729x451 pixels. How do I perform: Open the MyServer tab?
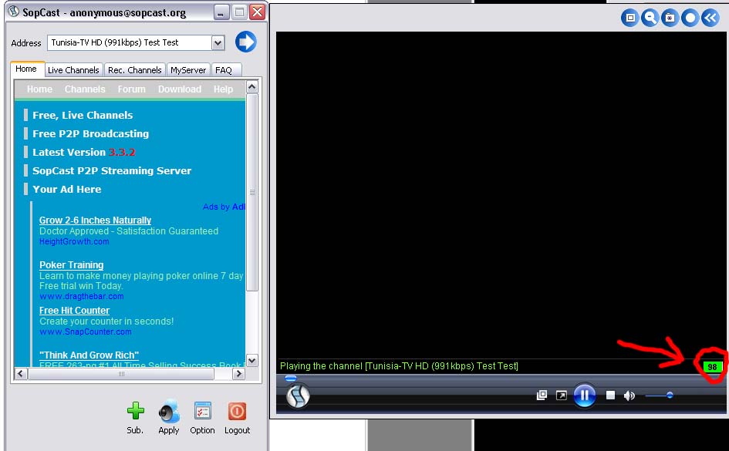click(188, 70)
